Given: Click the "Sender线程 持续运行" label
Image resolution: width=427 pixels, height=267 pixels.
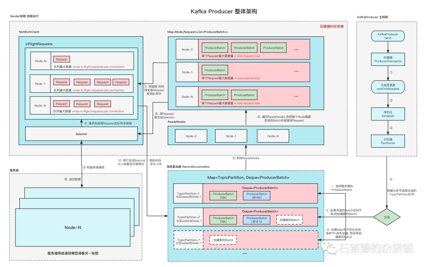Looking at the screenshot, I should tap(24, 16).
